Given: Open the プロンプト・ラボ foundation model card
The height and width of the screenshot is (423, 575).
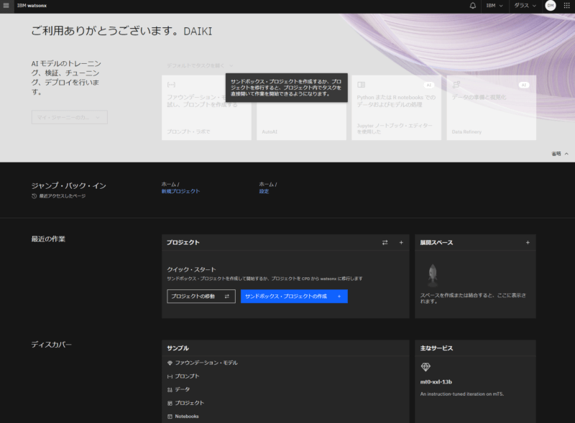Looking at the screenshot, I should coord(206,108).
